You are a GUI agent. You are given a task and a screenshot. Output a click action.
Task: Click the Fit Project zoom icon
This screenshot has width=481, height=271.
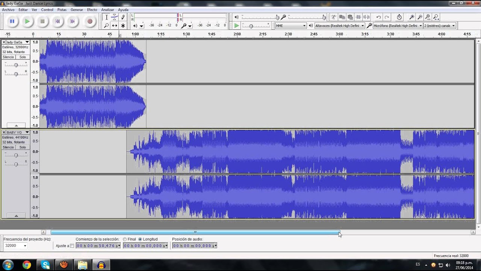tap(436, 17)
